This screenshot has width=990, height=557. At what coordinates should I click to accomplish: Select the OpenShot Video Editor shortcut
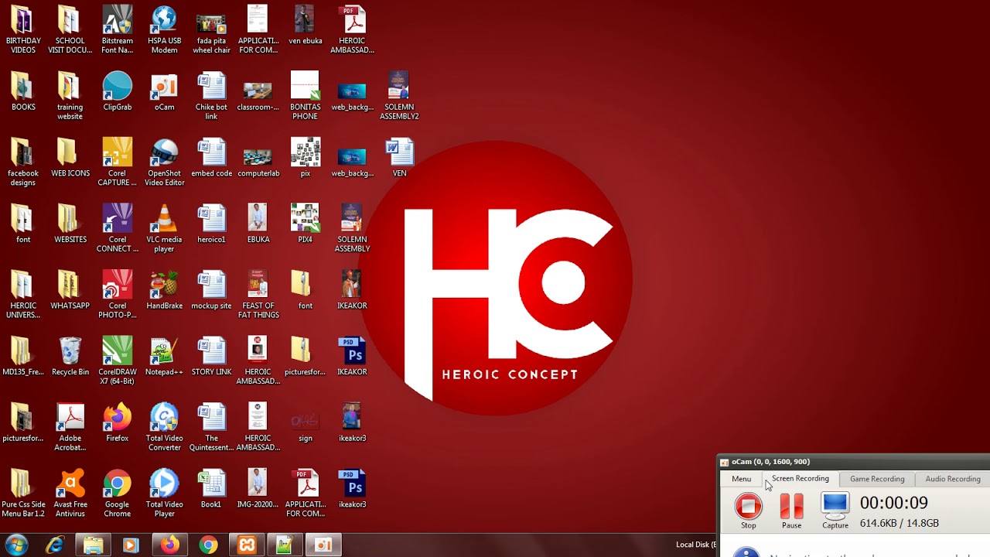pyautogui.click(x=164, y=162)
